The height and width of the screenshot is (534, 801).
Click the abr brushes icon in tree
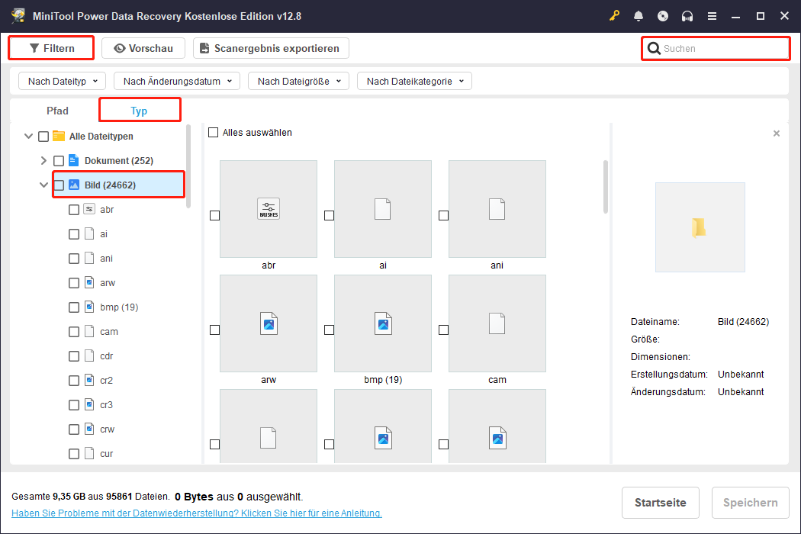click(x=89, y=209)
